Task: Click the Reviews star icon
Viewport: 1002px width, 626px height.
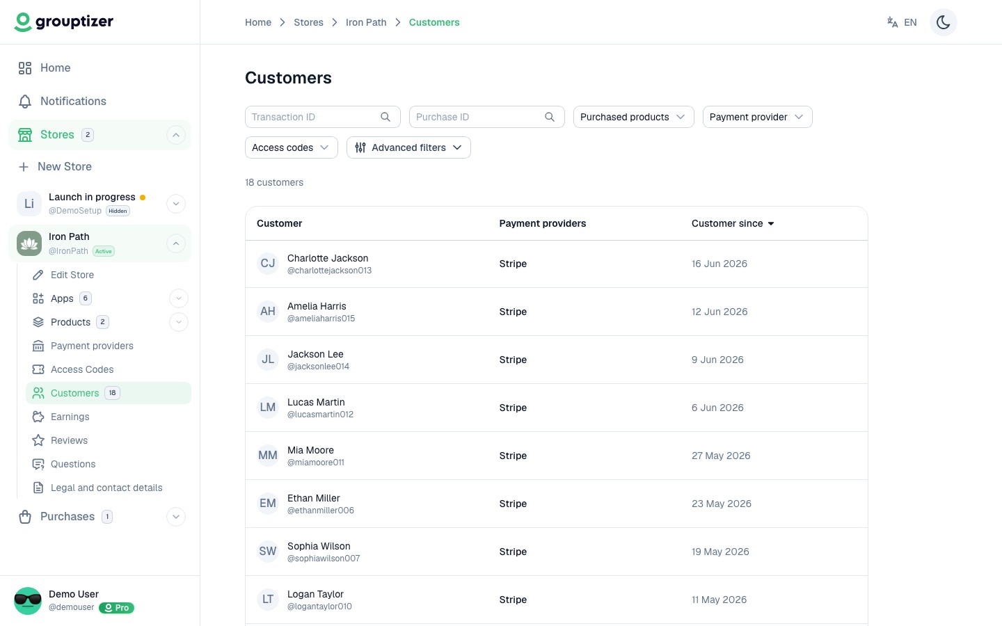Action: [x=38, y=440]
